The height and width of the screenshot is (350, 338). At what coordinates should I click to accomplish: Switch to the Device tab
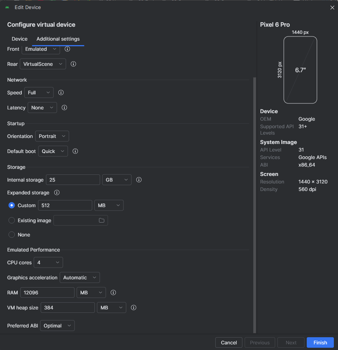point(20,39)
